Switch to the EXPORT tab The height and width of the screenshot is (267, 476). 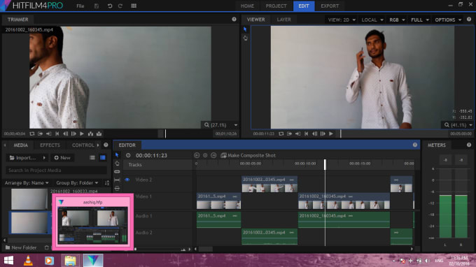tap(330, 6)
